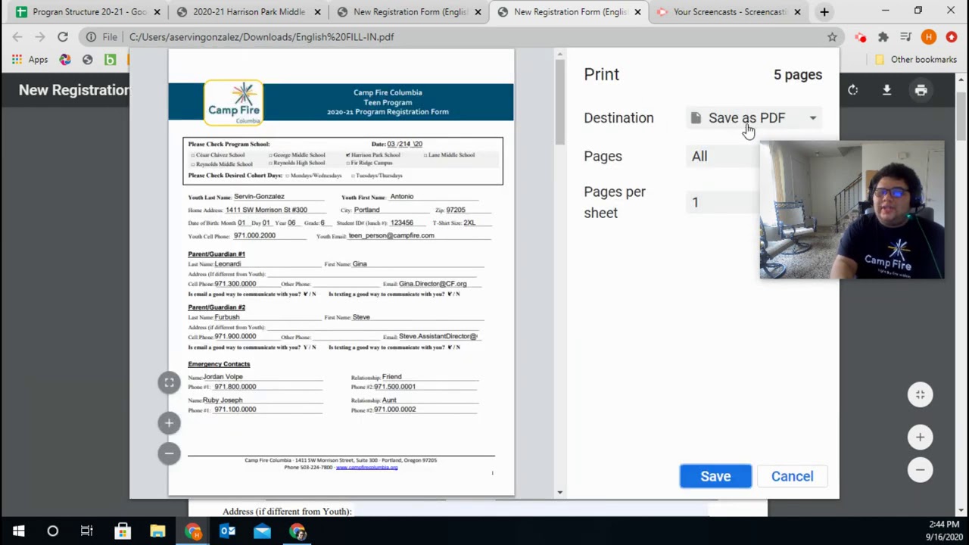Viewport: 969px width, 545px height.
Task: Switch to the inactive New Registration Form tab
Action: (x=409, y=12)
